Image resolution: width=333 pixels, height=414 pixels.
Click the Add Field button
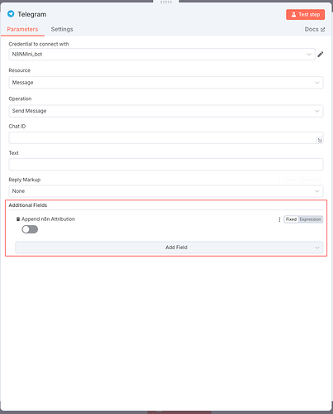[169, 248]
